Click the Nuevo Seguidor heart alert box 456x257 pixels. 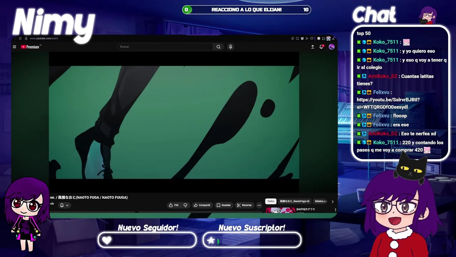click(147, 240)
